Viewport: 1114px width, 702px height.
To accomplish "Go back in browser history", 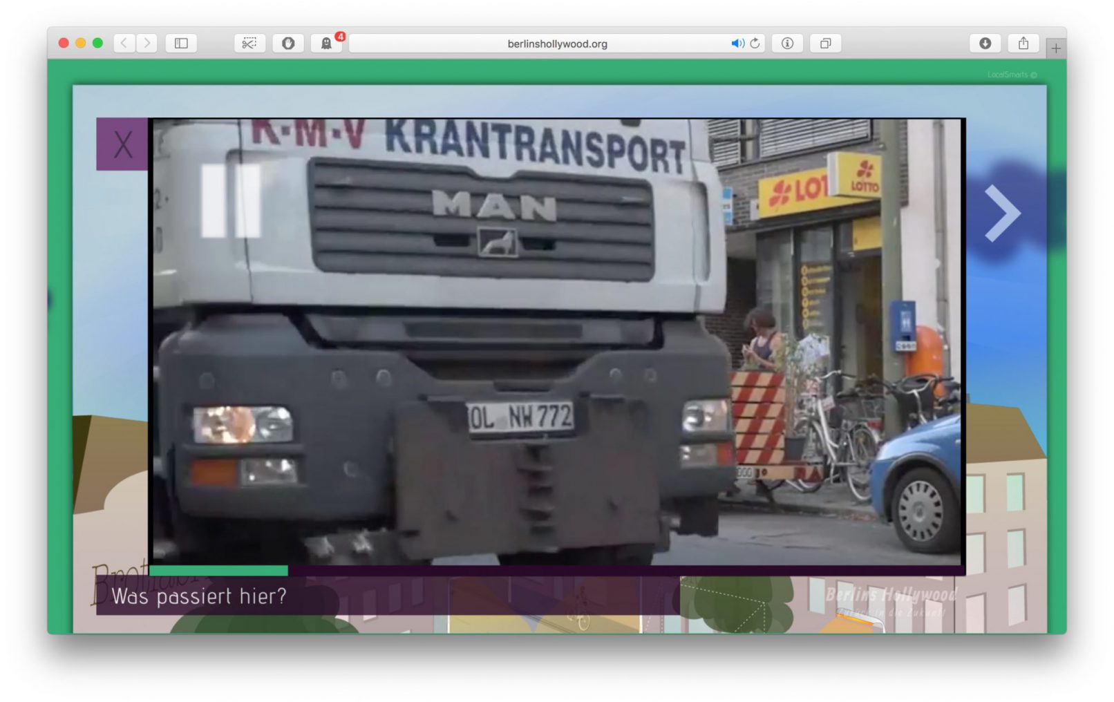I will click(x=124, y=44).
